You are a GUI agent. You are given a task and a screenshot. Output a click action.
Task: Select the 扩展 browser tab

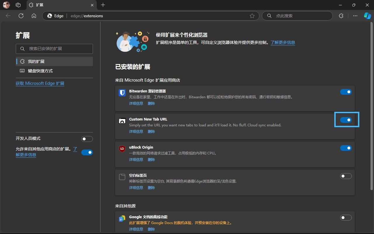point(61,5)
